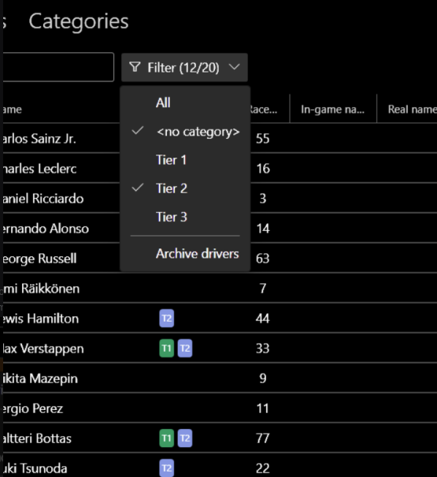Viewport: 437px width, 477px height.
Task: Click race number 44 cell
Action: click(262, 319)
